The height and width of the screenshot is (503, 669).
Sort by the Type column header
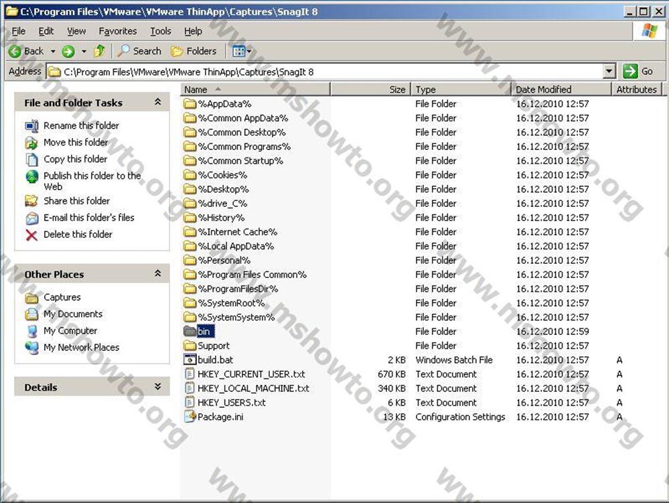pos(461,89)
